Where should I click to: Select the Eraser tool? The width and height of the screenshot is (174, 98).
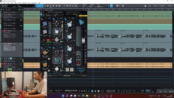[48, 6]
